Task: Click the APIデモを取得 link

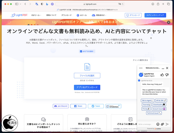Action: tap(87, 51)
